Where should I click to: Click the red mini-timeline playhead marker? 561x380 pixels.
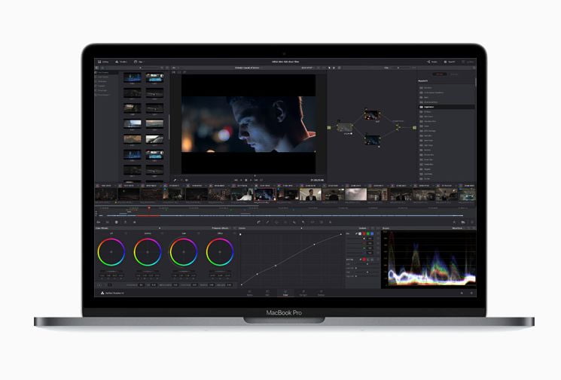149,208
